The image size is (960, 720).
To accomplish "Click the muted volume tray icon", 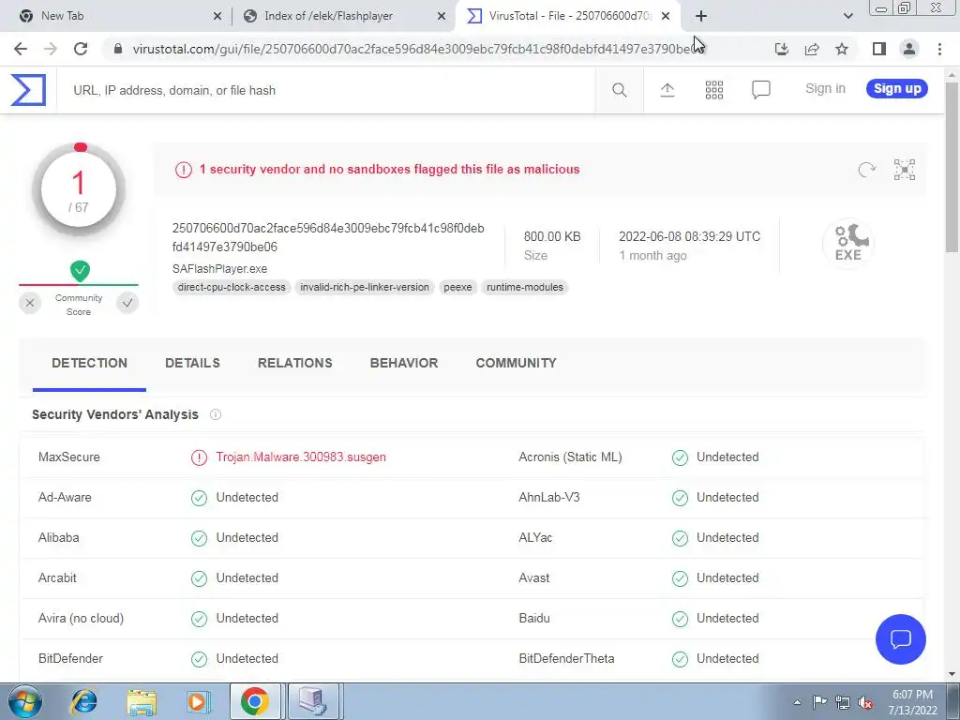I will click(x=865, y=702).
